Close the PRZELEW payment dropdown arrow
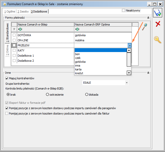Viewport: 165px width, 152px height. [x=130, y=45]
